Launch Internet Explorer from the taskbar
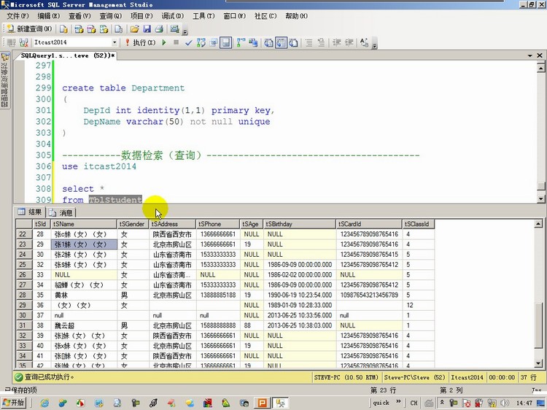This screenshot has width=547, height=410. 44,403
